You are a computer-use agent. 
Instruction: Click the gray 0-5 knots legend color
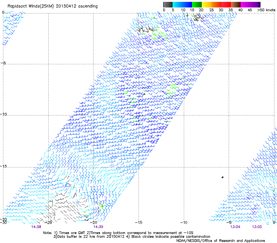(x=168, y=4)
